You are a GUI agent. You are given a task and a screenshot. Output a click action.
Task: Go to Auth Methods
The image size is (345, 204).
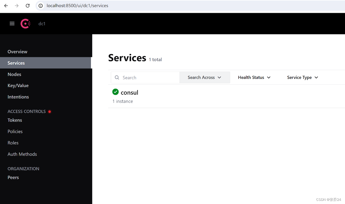tap(22, 154)
